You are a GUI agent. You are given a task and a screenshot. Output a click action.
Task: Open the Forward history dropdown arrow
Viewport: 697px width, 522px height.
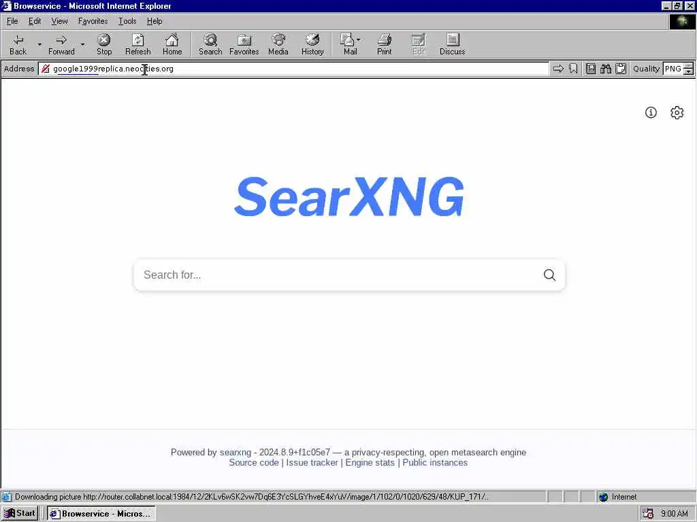(x=82, y=44)
